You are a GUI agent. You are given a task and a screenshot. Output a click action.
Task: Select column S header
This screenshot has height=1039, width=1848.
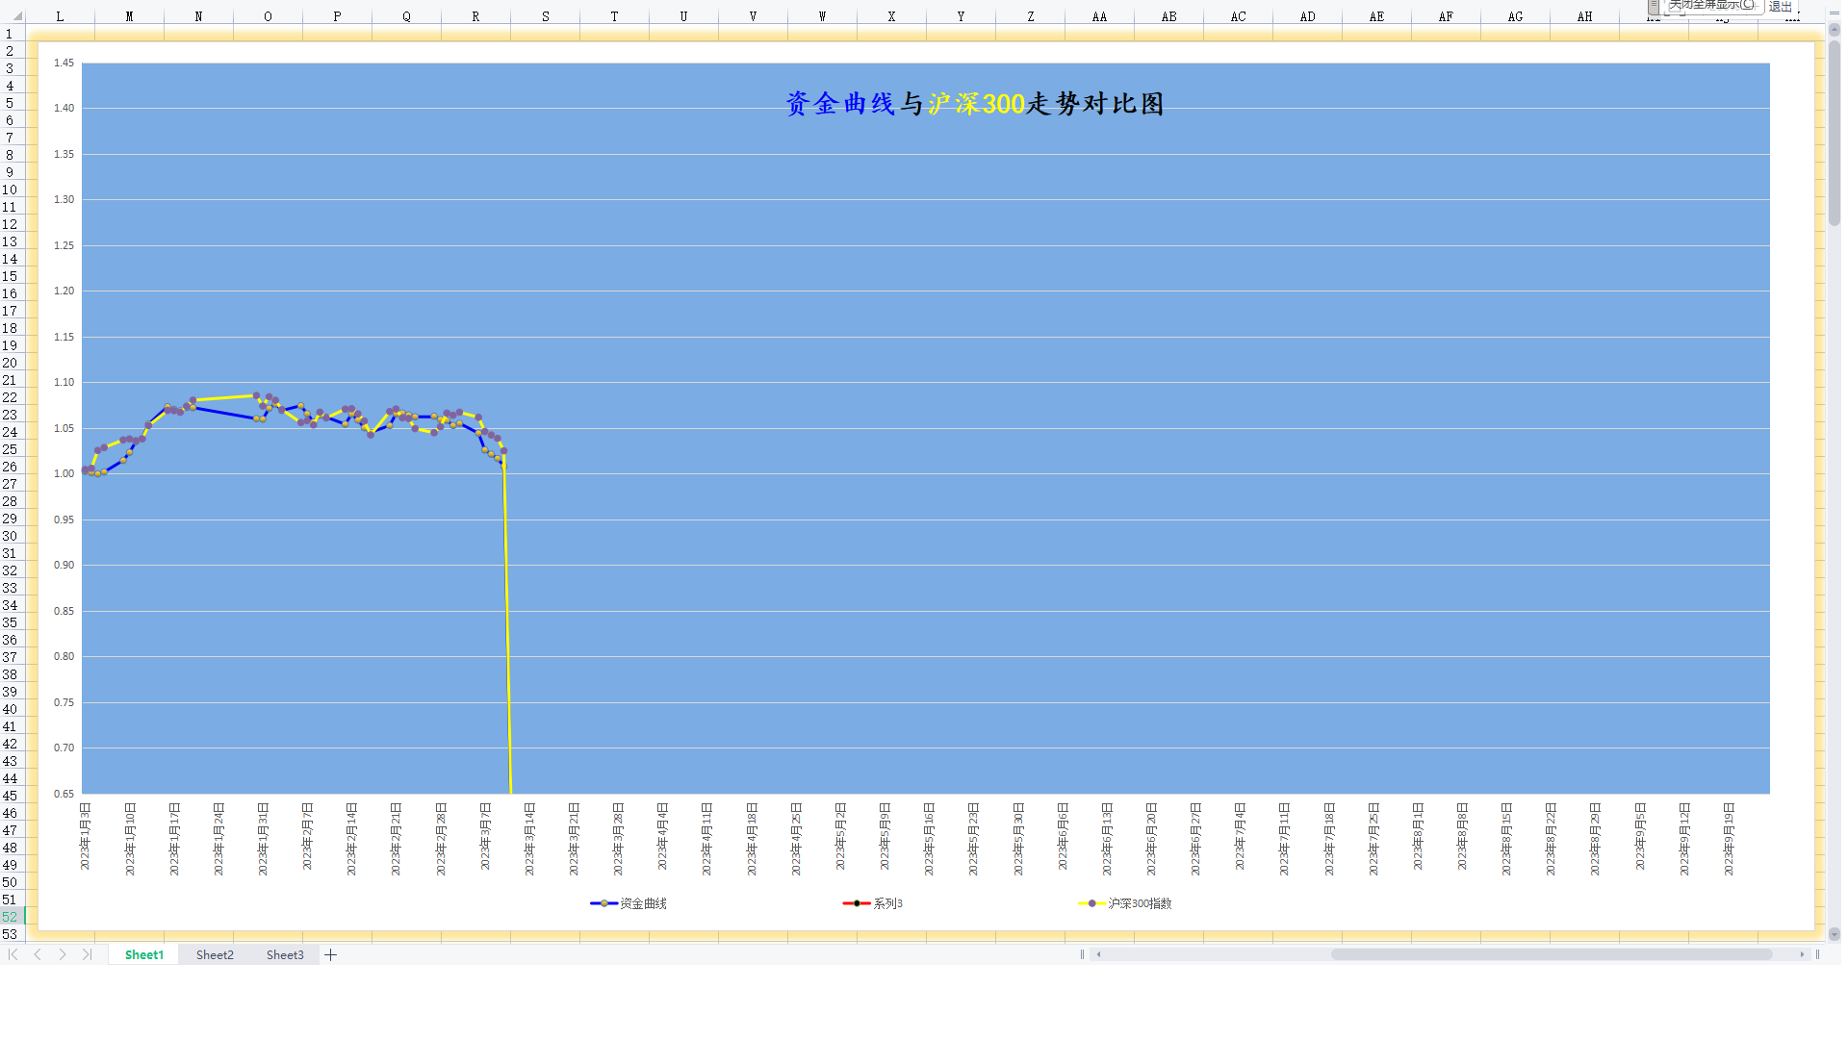pyautogui.click(x=545, y=16)
